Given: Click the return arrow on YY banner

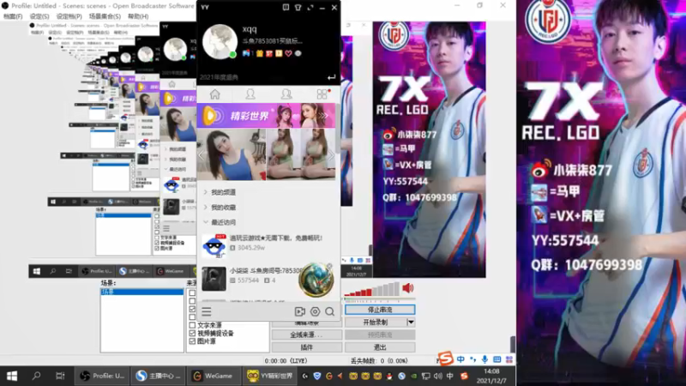Looking at the screenshot, I should coord(332,77).
